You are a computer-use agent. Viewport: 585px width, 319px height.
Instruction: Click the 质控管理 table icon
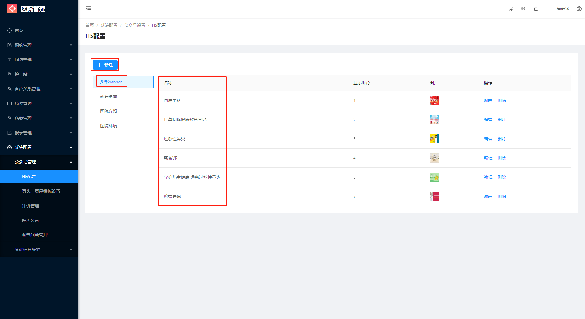(9, 103)
